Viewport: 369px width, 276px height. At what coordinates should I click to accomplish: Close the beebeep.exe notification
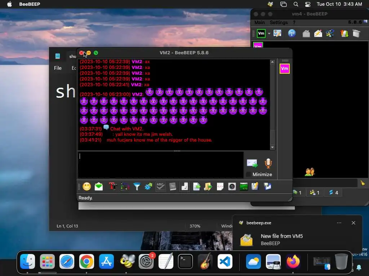tap(354, 223)
